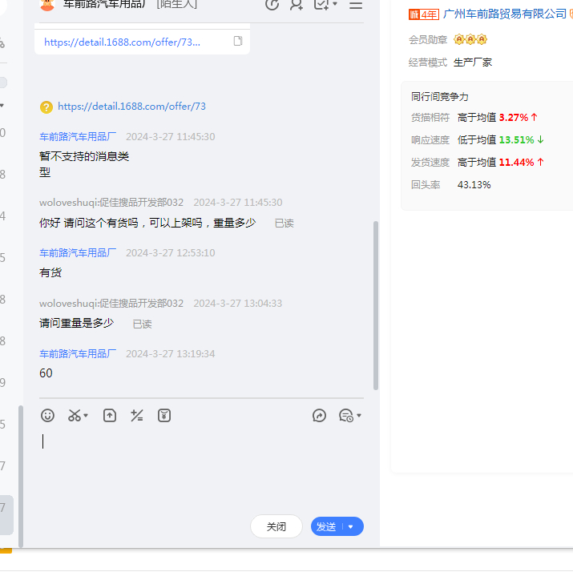Click the chat message list scrollbar
Viewport: 573px width, 576px height.
click(375, 304)
